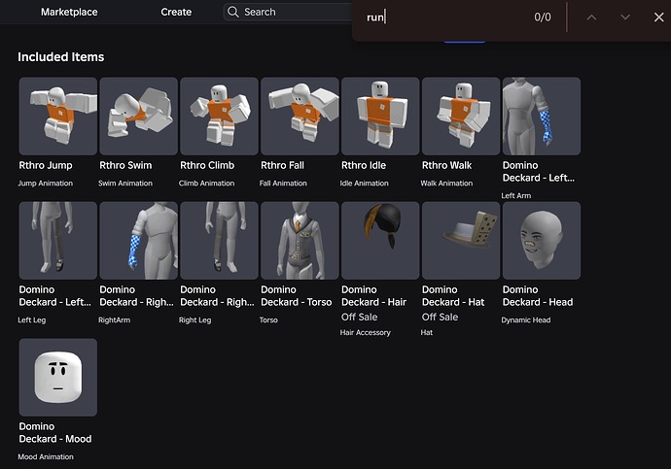Image resolution: width=671 pixels, height=469 pixels.
Task: Open Rthro Idle animation thumbnail
Action: (380, 117)
